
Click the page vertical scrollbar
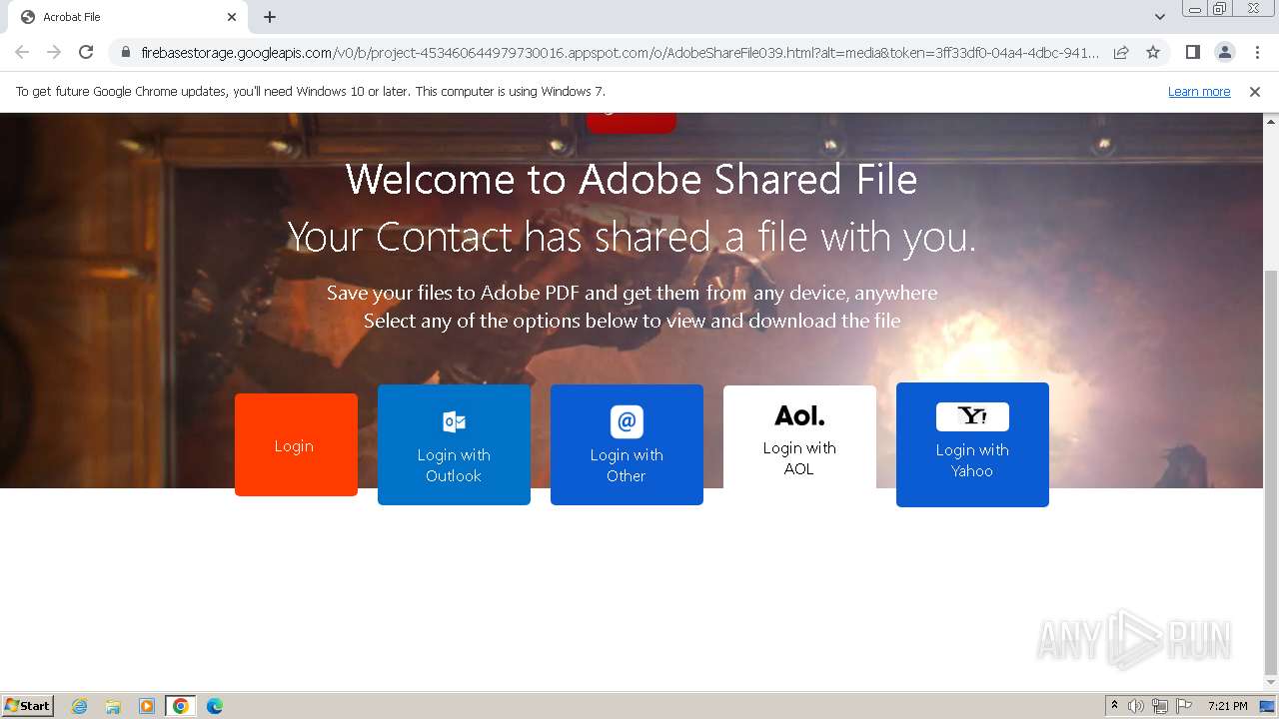(1271, 473)
